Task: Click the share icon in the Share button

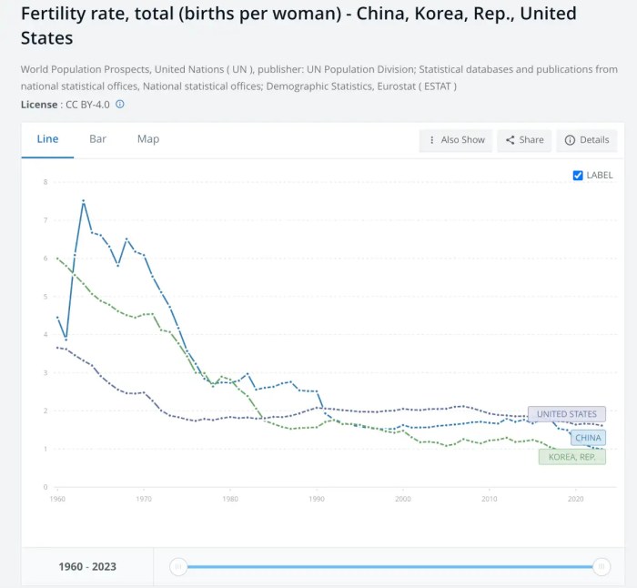Action: (x=511, y=140)
